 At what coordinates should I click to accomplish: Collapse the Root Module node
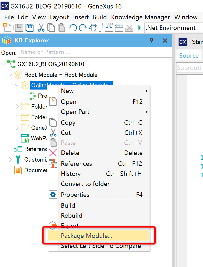pos(10,75)
